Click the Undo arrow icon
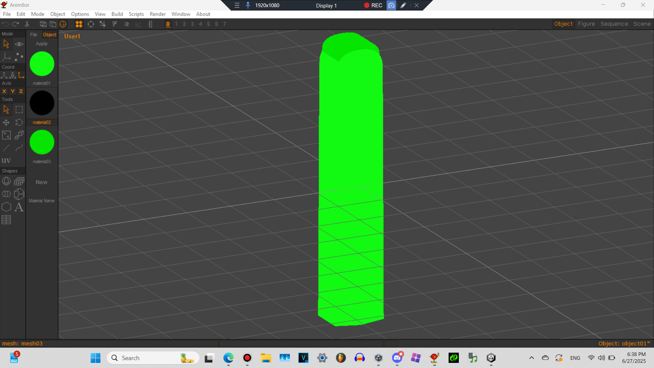Image resolution: width=654 pixels, height=368 pixels. 5,24
